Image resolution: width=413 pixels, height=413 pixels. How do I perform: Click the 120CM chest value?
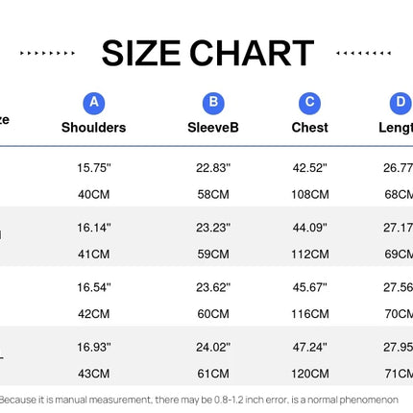(x=310, y=374)
